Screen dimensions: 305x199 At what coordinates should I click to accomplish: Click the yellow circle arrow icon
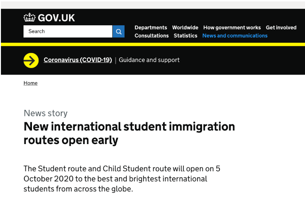pos(31,60)
